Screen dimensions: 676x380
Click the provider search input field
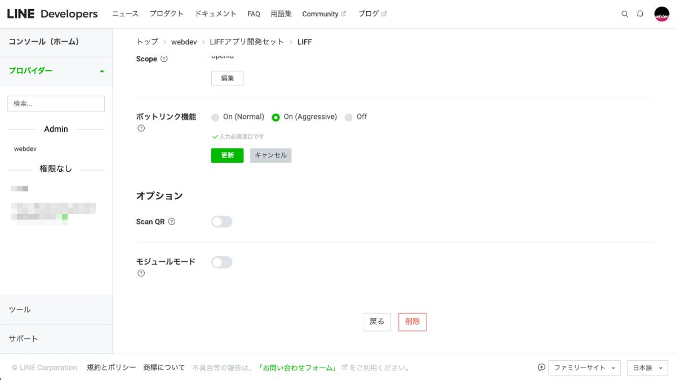[56, 104]
